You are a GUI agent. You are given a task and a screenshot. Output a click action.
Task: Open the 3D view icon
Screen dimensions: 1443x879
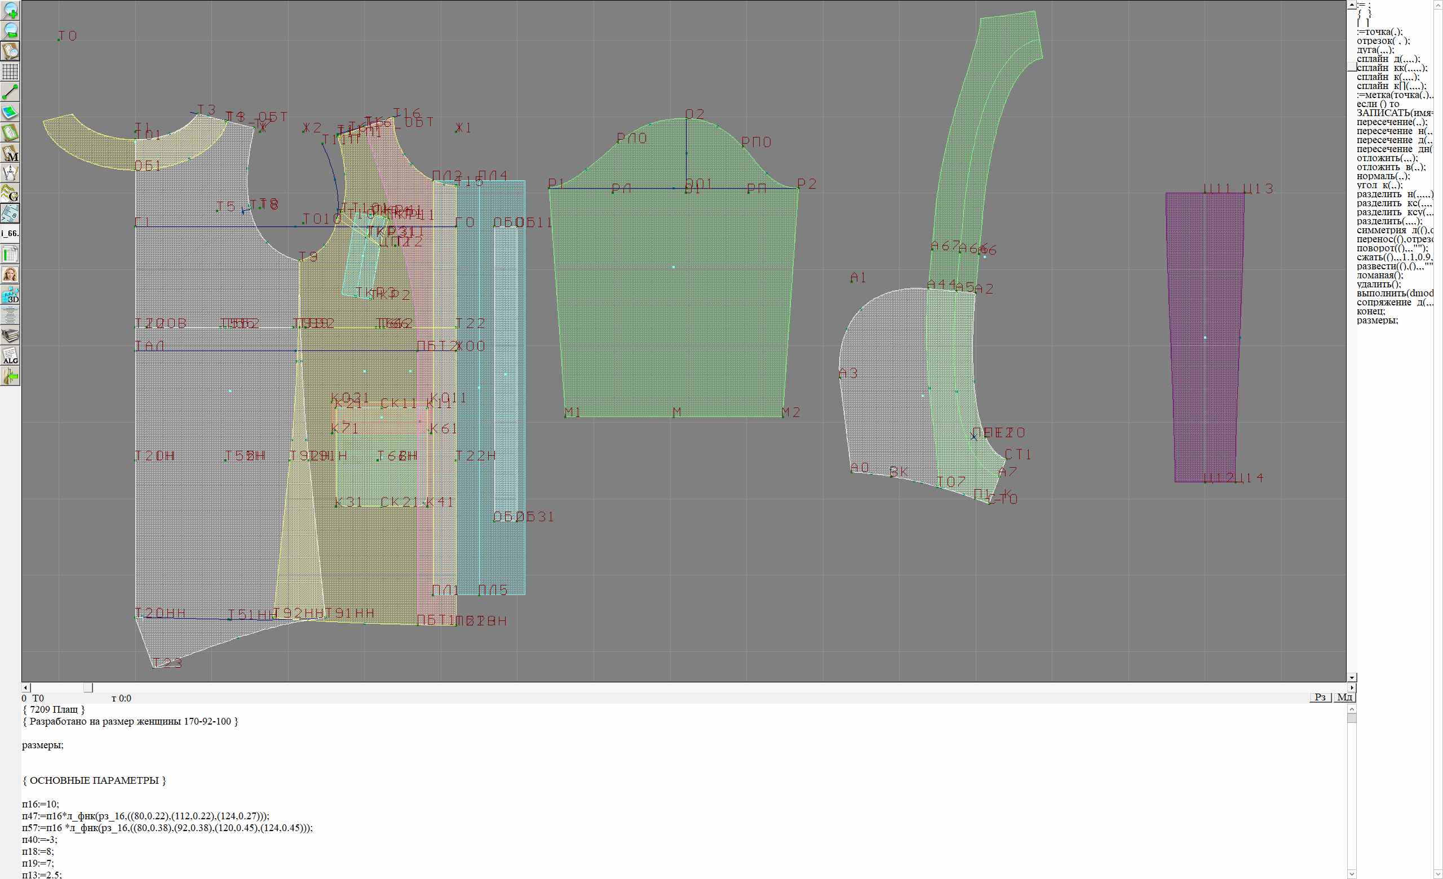tap(11, 296)
